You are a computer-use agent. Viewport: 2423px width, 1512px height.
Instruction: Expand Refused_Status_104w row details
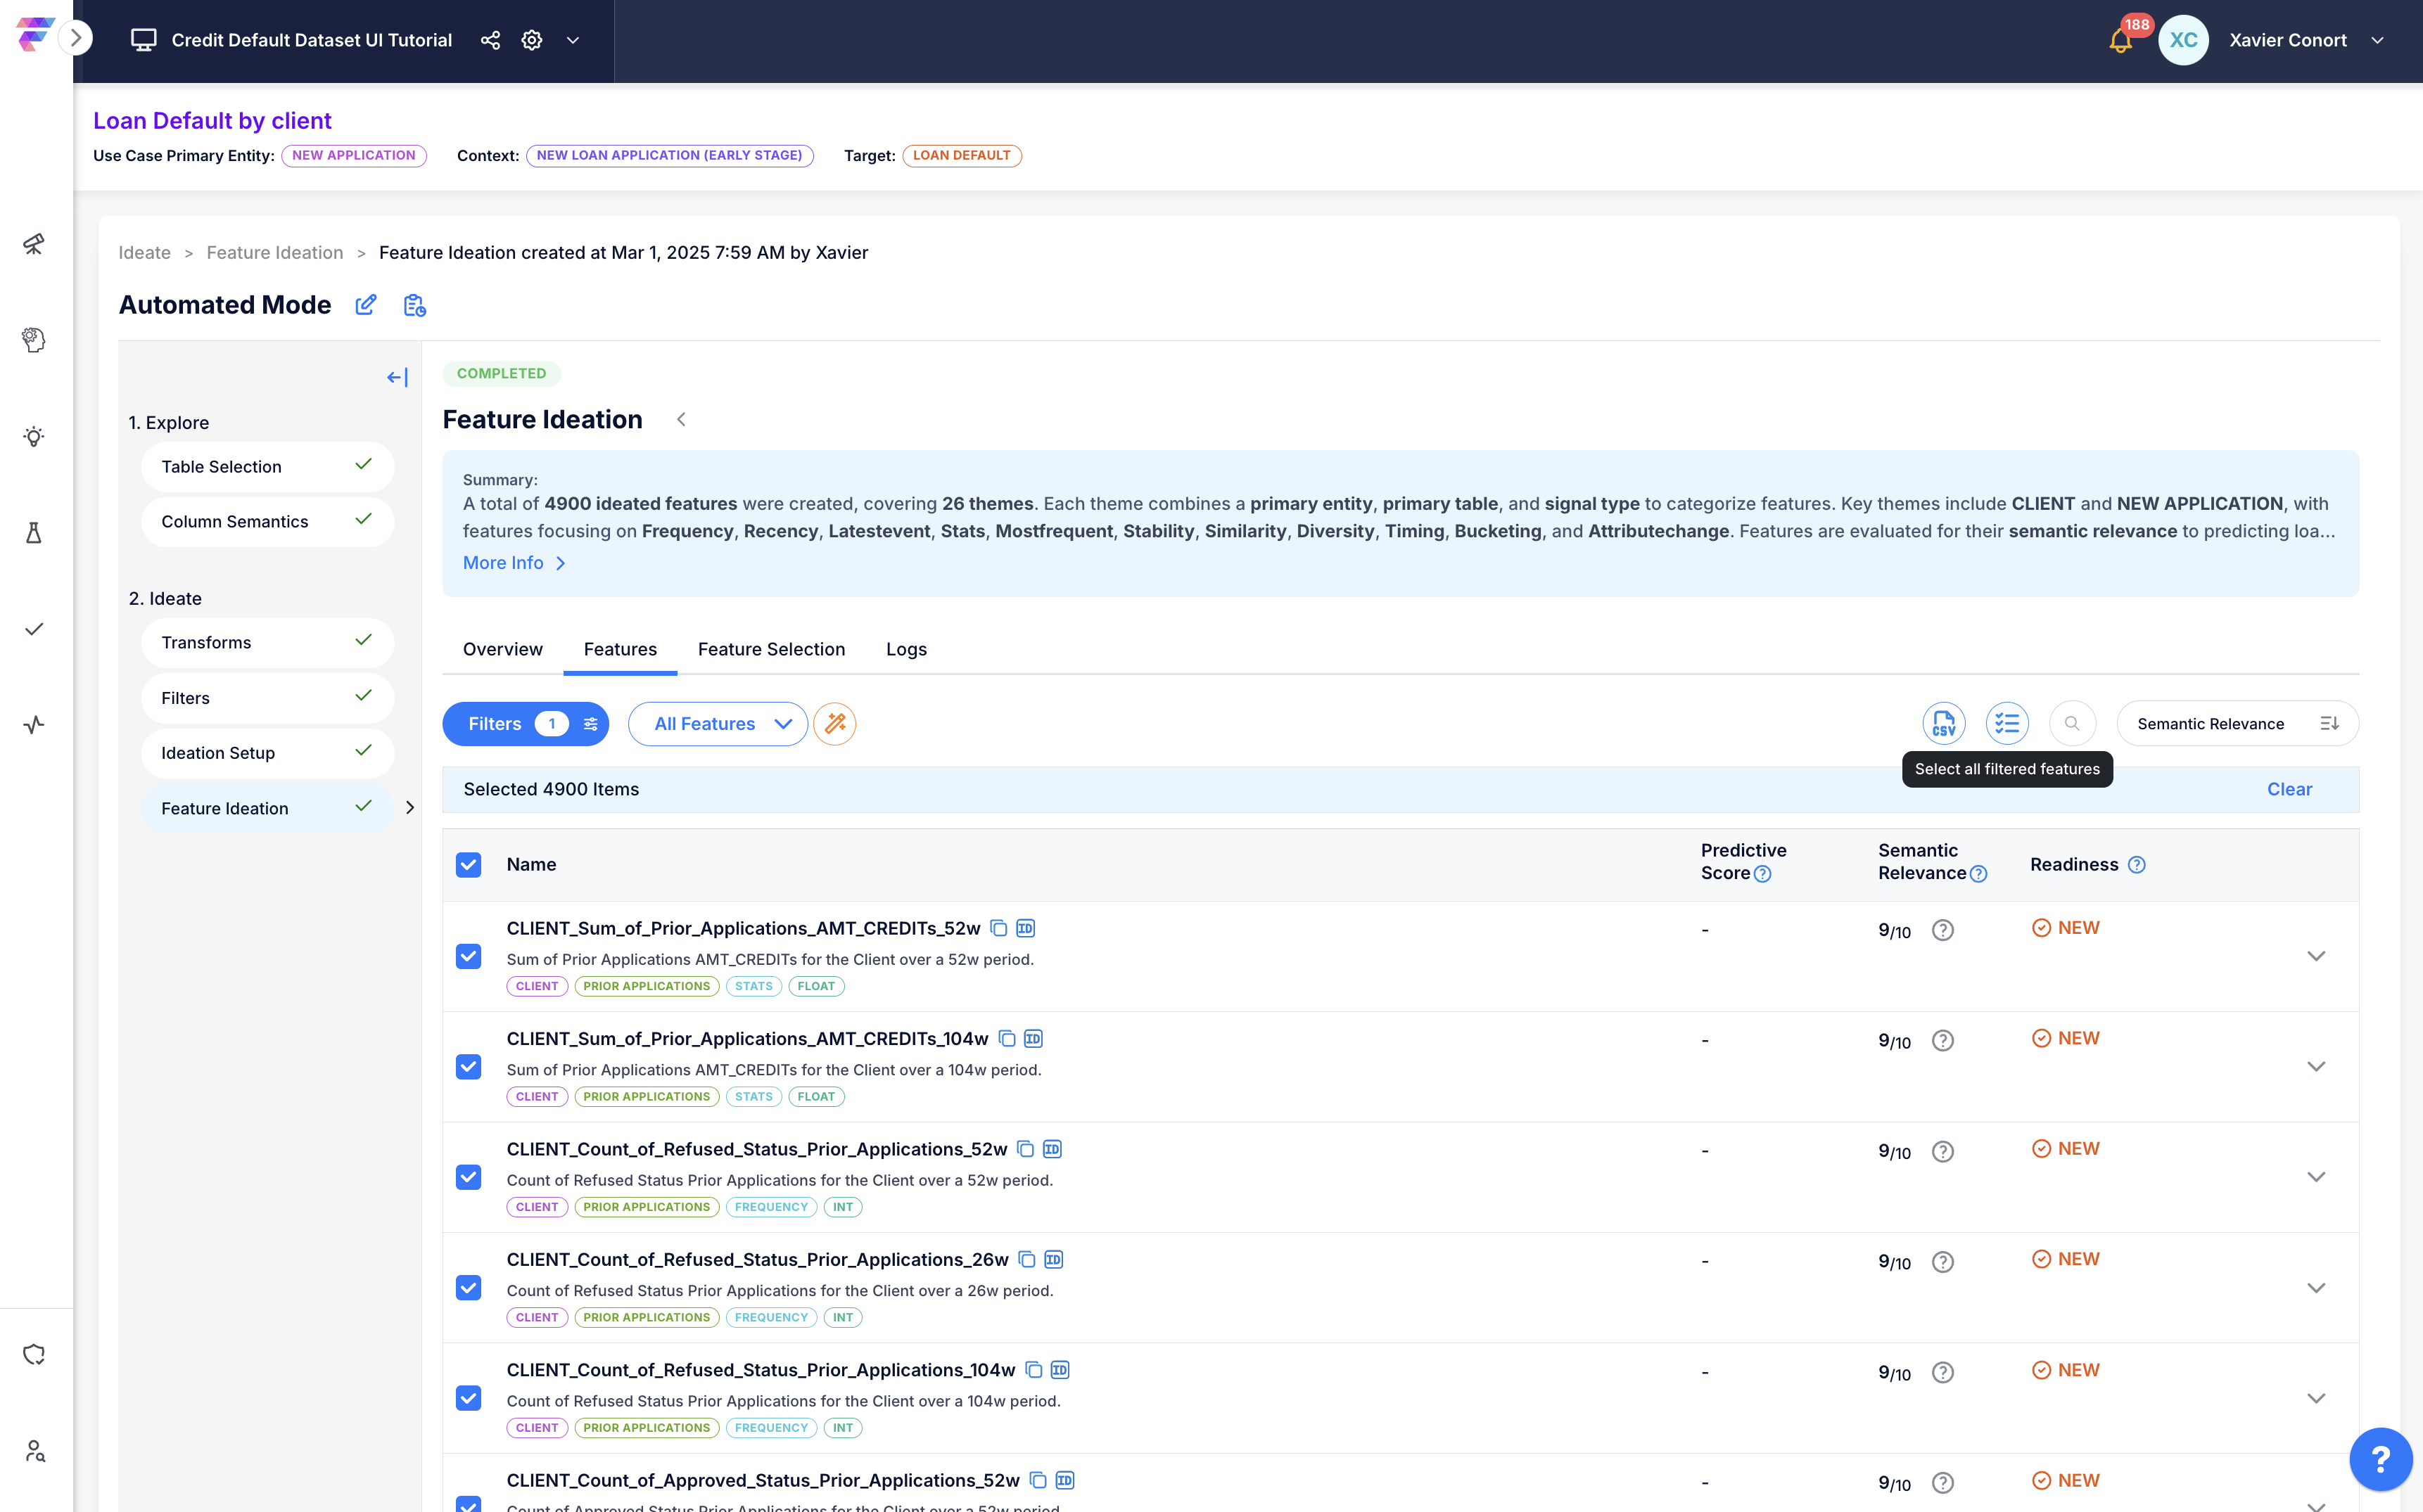(x=2316, y=1398)
